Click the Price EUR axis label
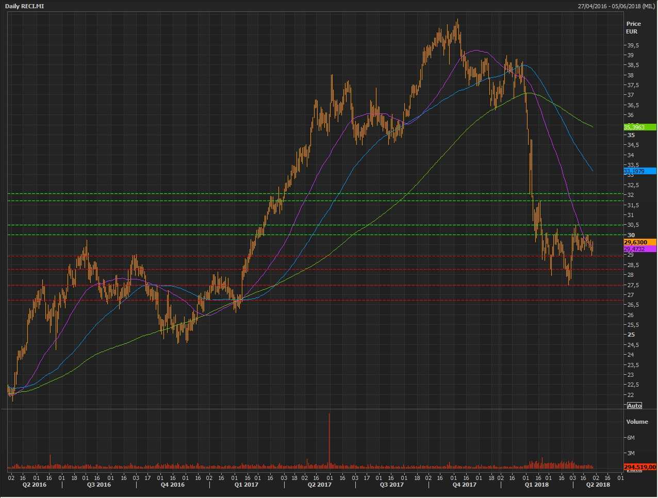The image size is (658, 498). point(633,27)
